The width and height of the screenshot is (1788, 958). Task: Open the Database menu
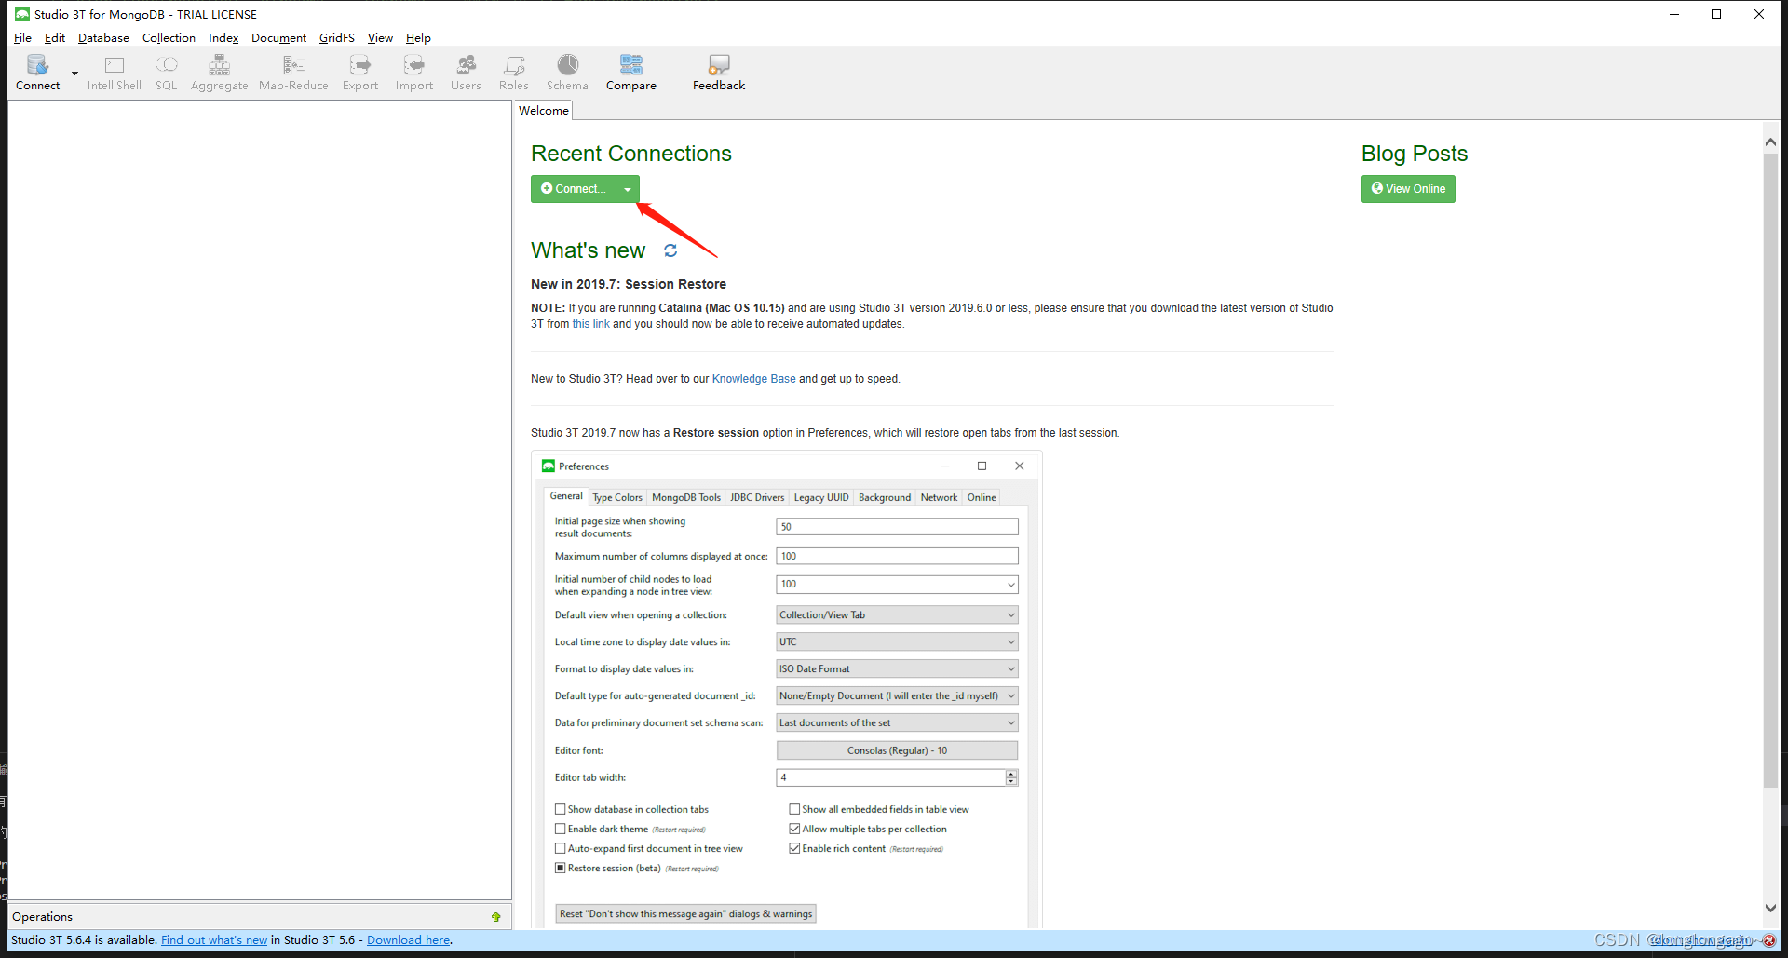pyautogui.click(x=103, y=38)
